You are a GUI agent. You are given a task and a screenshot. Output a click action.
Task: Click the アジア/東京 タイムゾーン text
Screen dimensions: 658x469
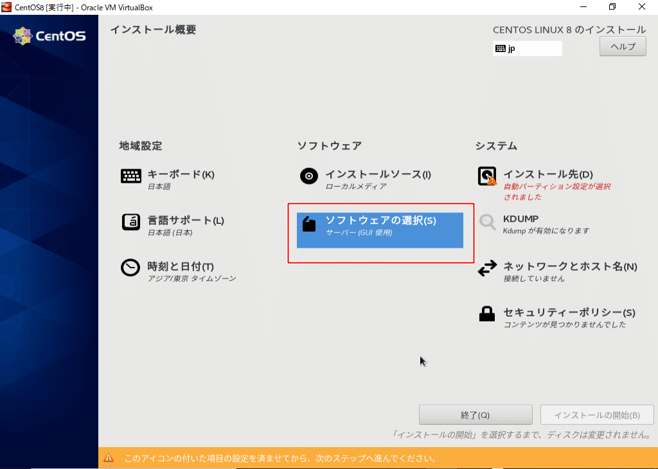191,279
